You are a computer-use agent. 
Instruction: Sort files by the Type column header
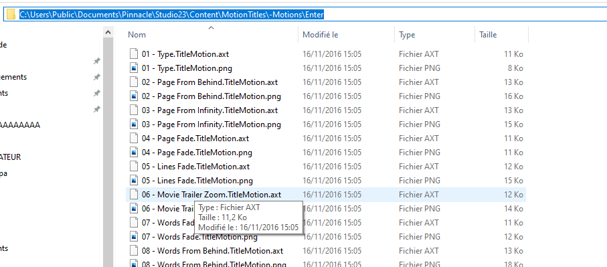tap(407, 34)
